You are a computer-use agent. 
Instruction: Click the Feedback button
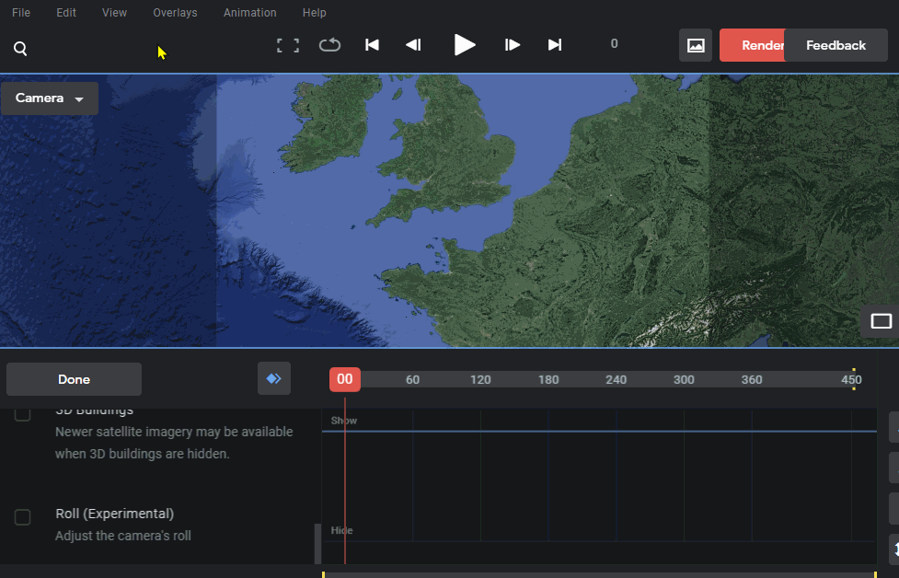point(835,44)
